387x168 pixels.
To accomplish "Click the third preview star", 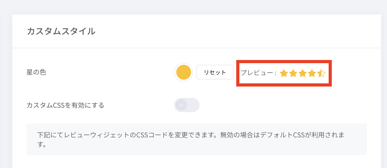I will 302,74.
